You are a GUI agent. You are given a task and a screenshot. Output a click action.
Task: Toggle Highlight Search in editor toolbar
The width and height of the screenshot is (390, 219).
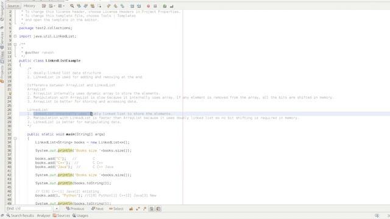93,6
